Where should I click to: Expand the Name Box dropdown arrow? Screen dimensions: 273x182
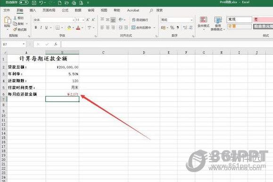tap(24, 44)
